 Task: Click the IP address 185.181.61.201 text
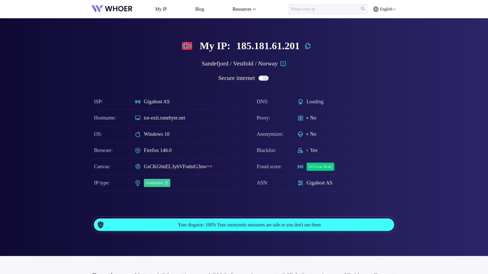[x=268, y=46]
